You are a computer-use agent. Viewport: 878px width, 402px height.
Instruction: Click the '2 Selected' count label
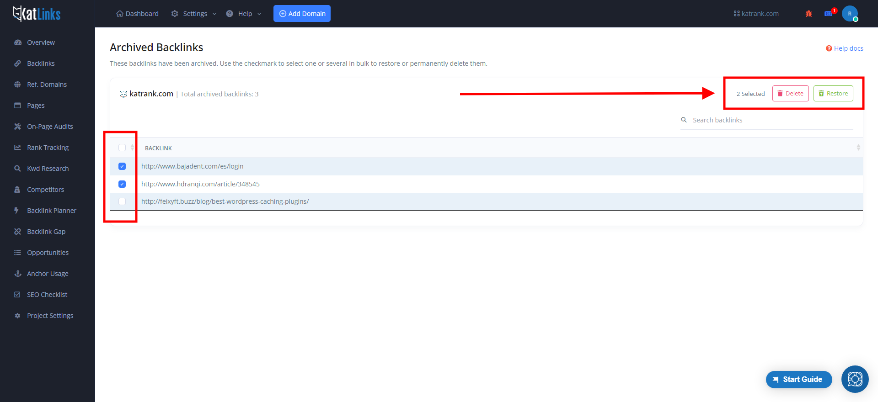[x=750, y=94]
